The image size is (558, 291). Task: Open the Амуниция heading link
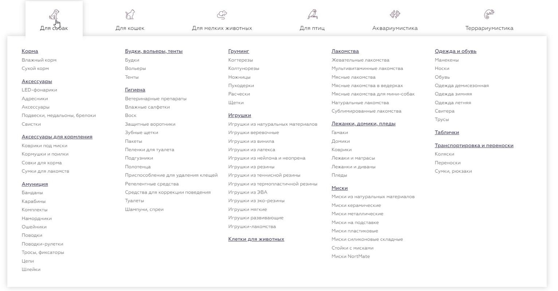(35, 184)
